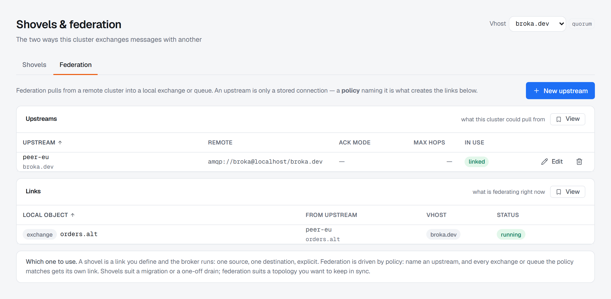Click the Links panel heading
This screenshot has height=299, width=611.
click(33, 191)
